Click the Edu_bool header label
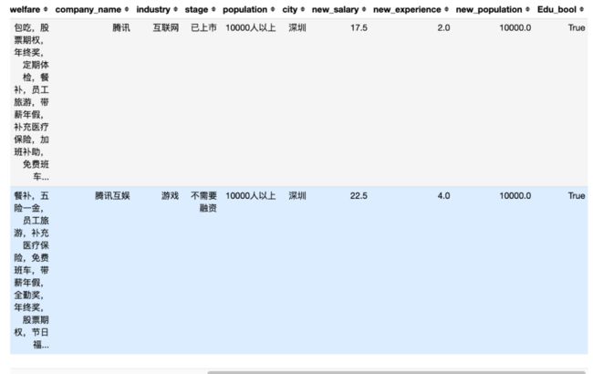This screenshot has height=374, width=593. pos(557,9)
